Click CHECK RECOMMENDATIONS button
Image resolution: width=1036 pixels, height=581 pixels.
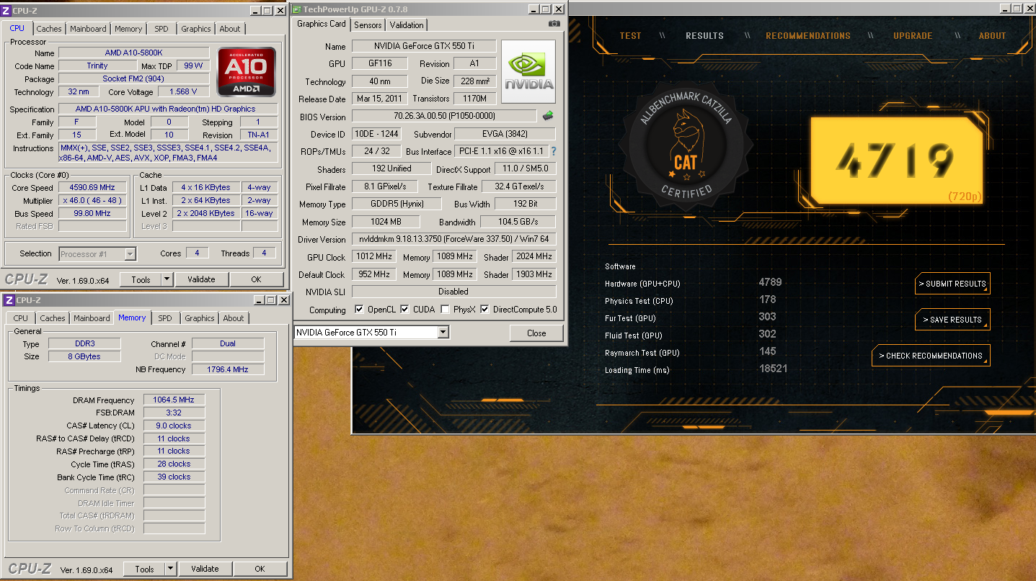coord(931,356)
